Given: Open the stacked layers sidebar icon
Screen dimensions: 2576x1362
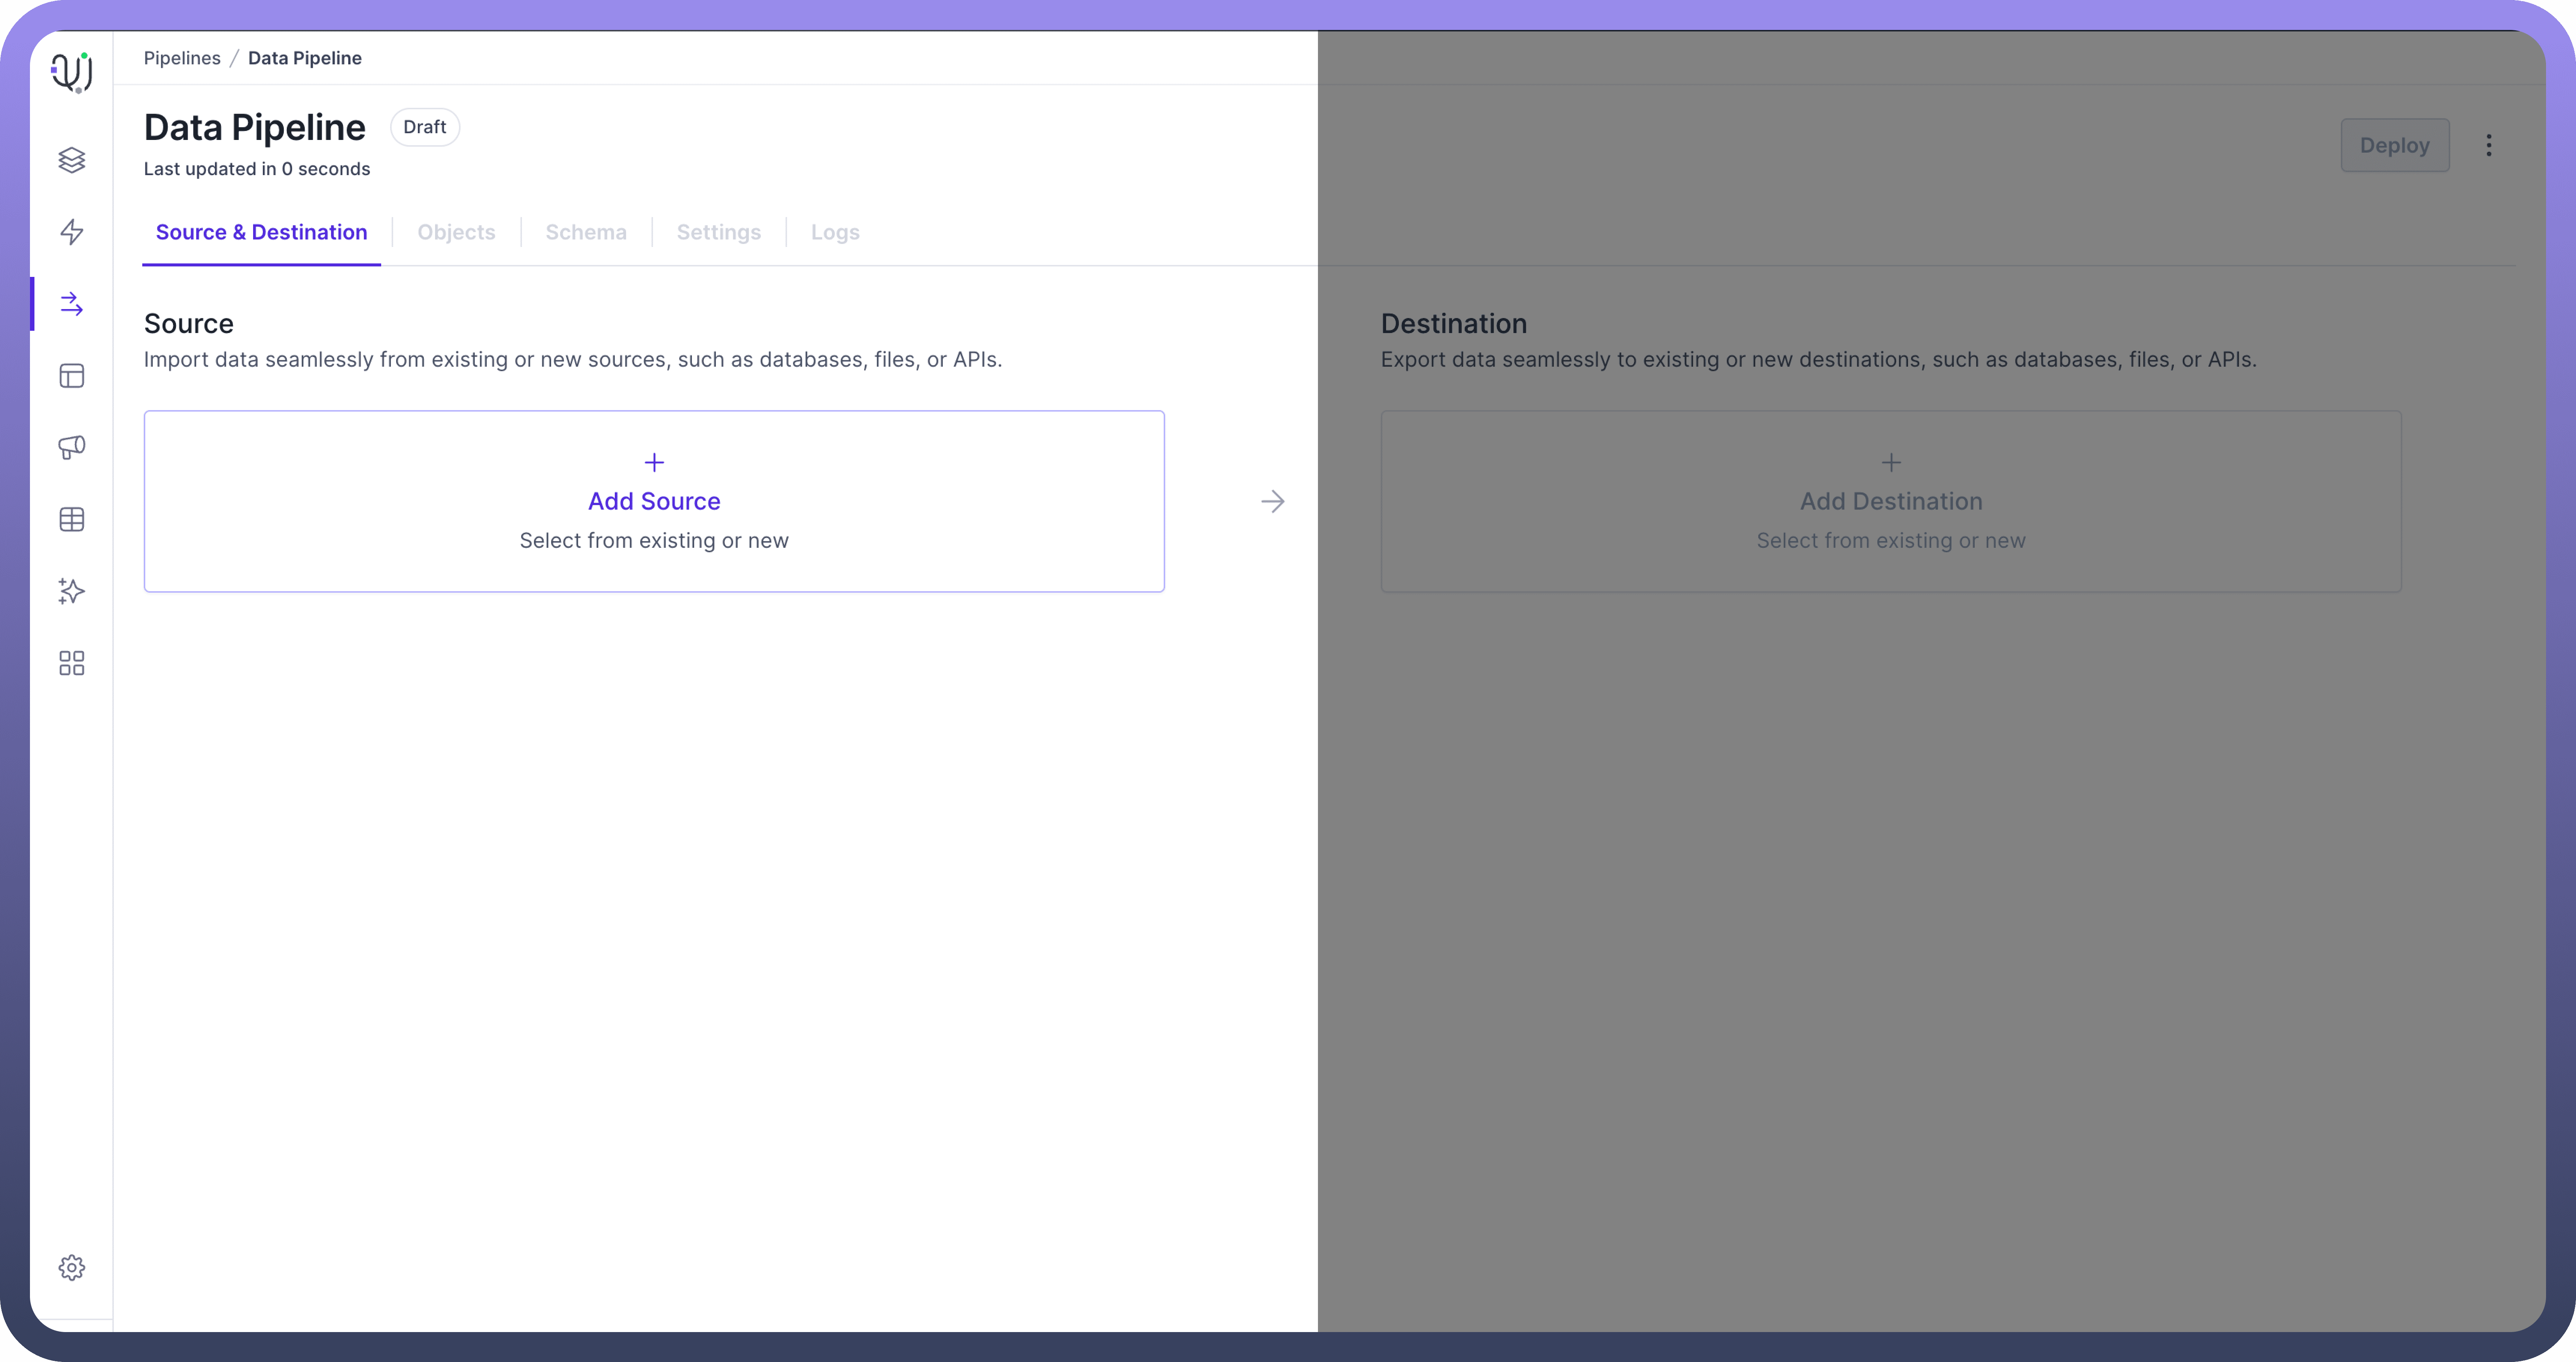Looking at the screenshot, I should click(x=71, y=160).
